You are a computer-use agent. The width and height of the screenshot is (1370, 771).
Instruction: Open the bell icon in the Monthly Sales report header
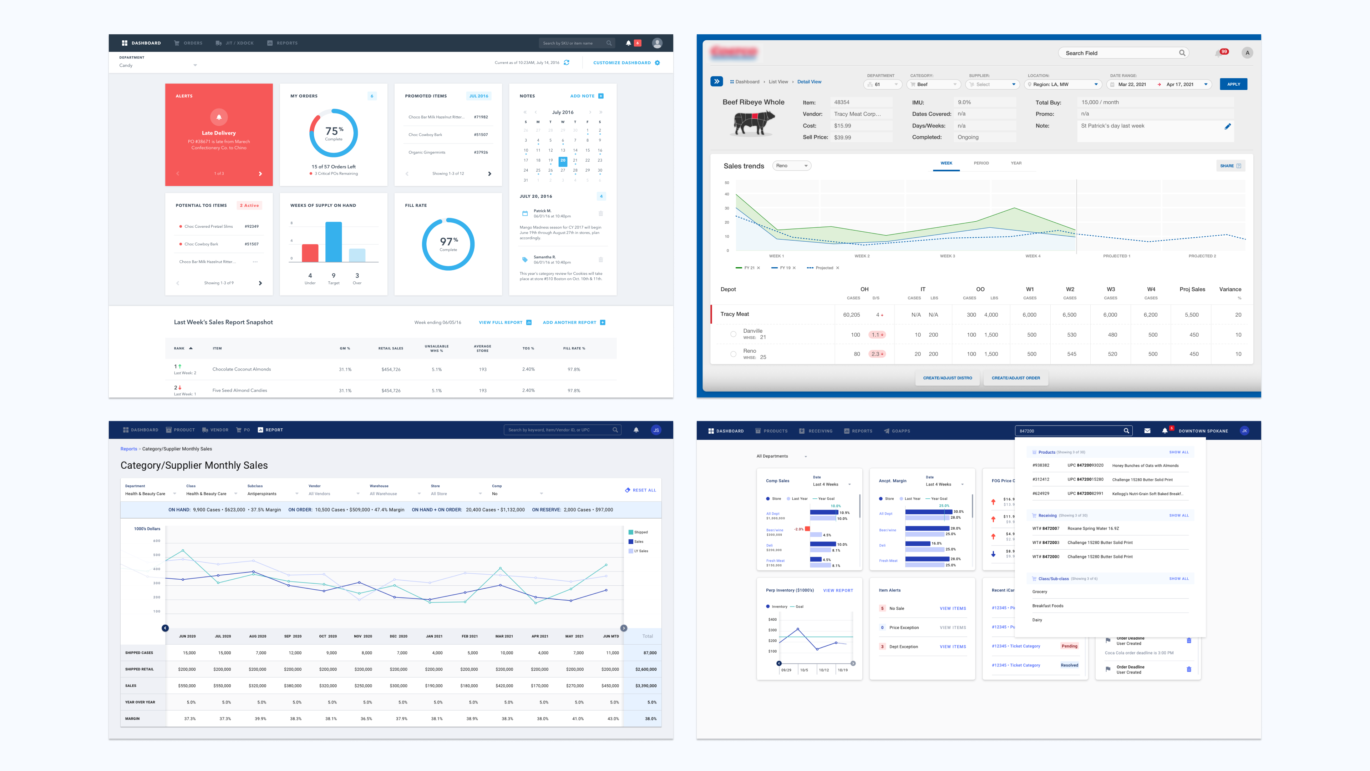pos(635,430)
